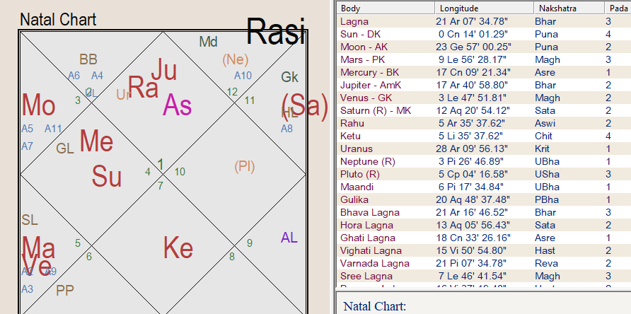The width and height of the screenshot is (631, 314).
Task: Click the Gk (Gulika) label in the chart
Action: point(290,77)
